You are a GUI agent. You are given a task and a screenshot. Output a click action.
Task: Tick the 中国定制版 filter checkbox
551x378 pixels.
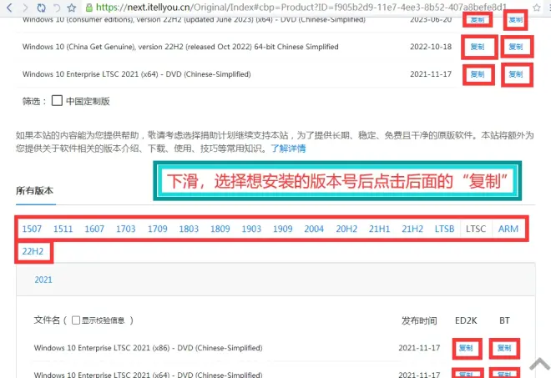[57, 100]
